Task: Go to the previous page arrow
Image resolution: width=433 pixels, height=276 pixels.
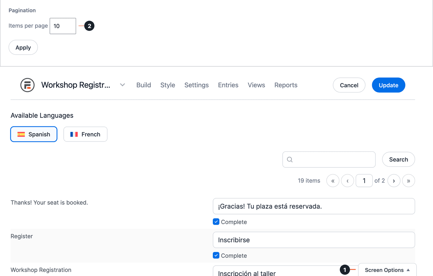Action: [348, 181]
